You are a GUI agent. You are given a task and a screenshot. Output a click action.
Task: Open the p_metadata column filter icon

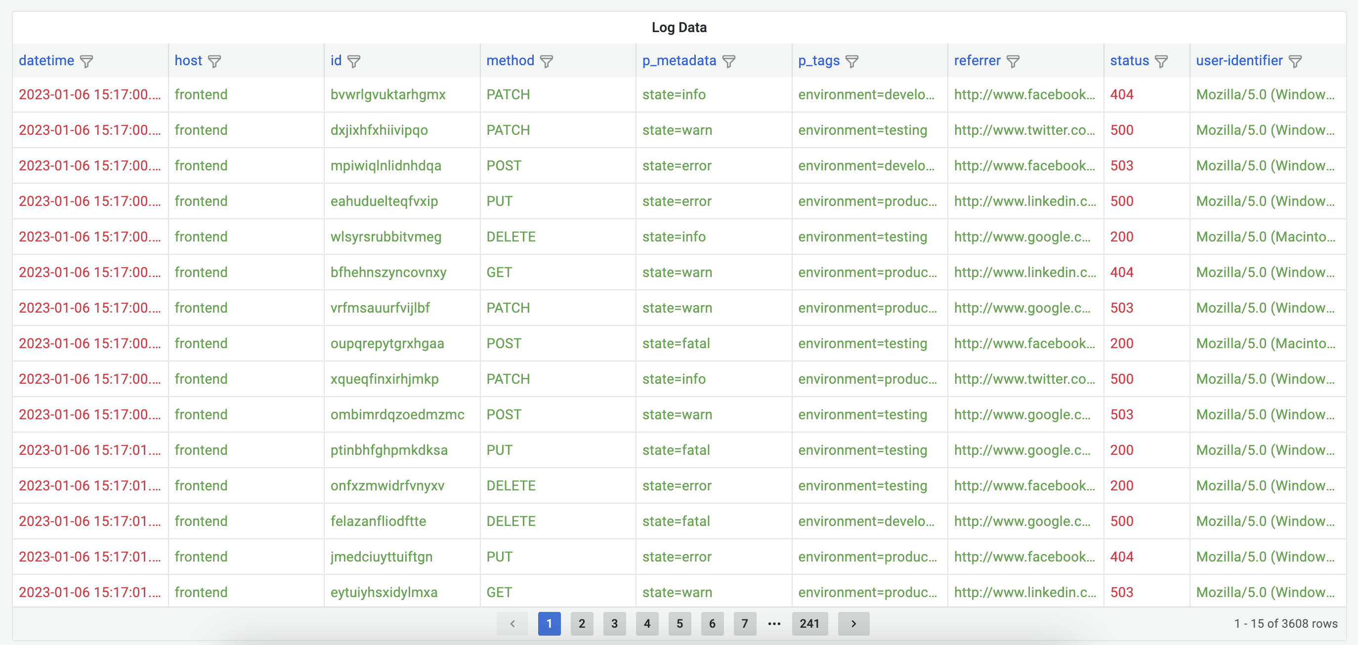coord(728,62)
